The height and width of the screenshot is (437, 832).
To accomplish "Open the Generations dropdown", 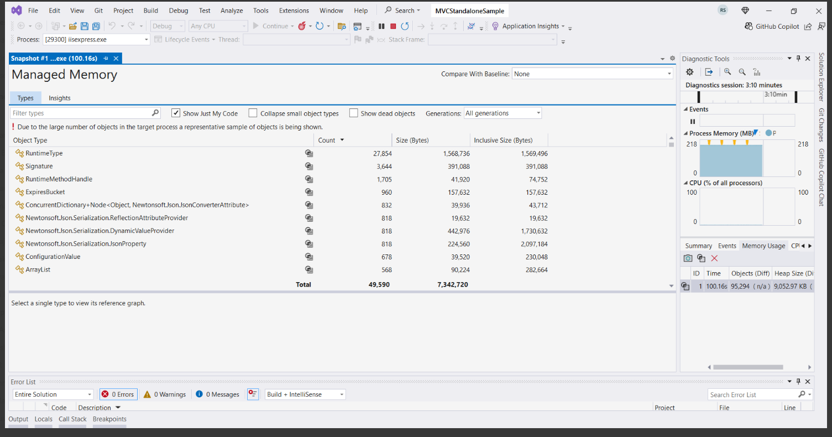I will 537,113.
